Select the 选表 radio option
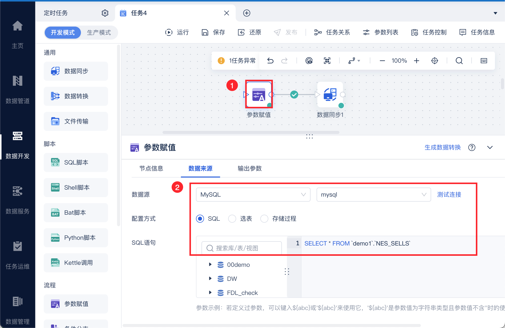This screenshot has height=328, width=505. pyautogui.click(x=232, y=219)
